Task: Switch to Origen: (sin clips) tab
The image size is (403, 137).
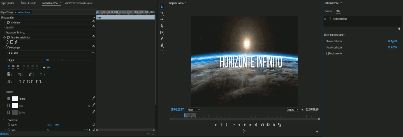Action: tap(8, 3)
